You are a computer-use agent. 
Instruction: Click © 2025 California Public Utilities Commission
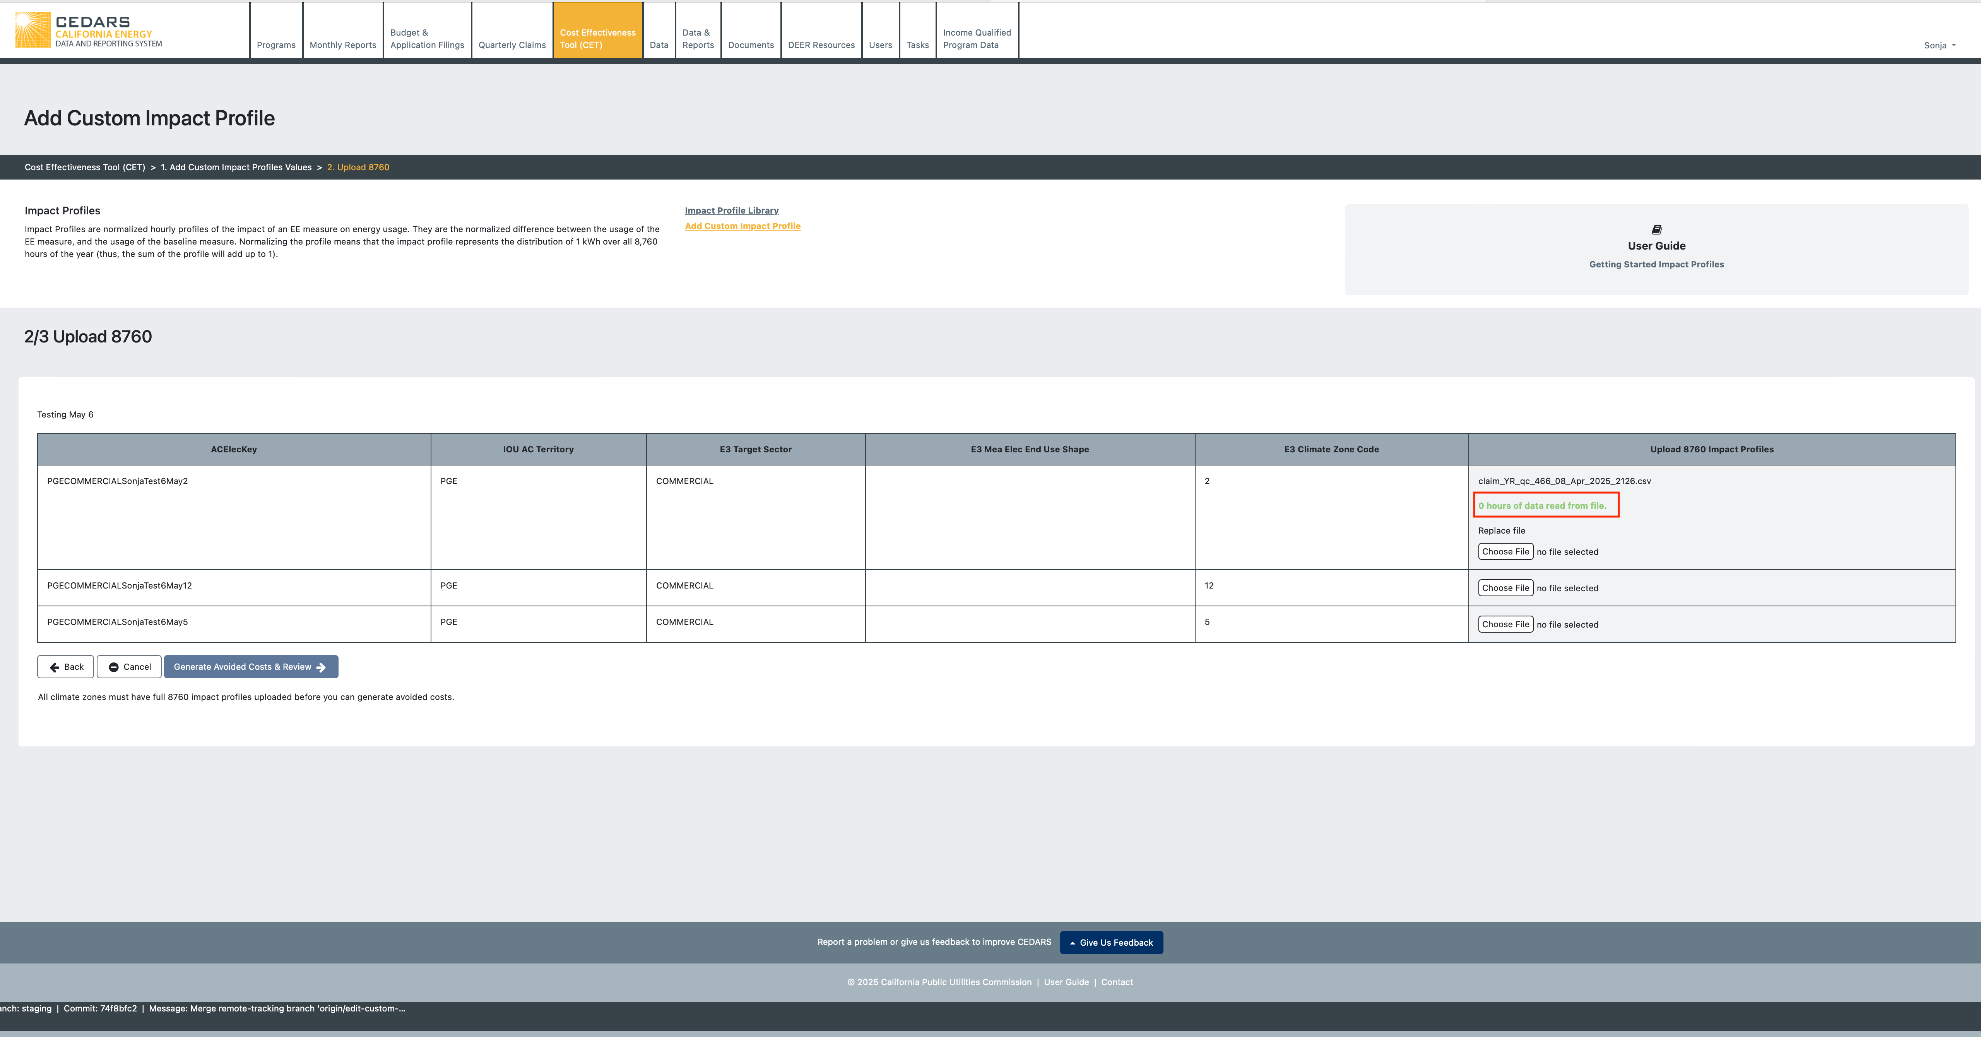coord(940,982)
